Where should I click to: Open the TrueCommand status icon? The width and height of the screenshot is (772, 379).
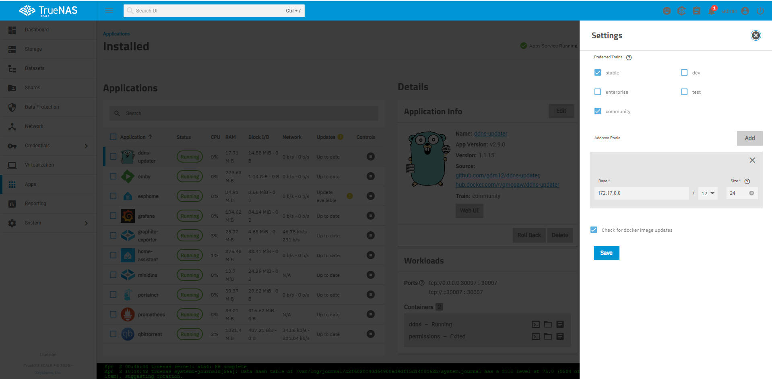[681, 11]
